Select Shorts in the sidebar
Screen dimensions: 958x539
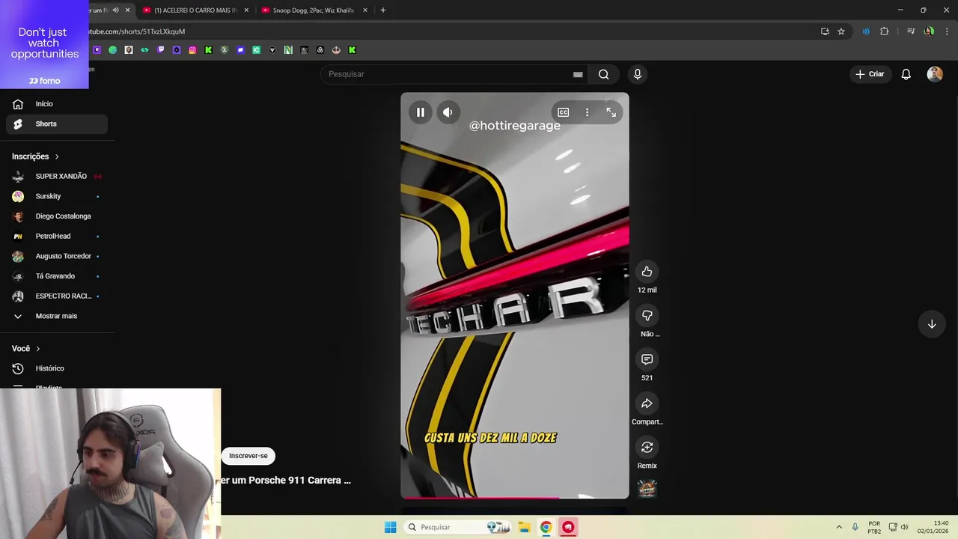(57, 124)
